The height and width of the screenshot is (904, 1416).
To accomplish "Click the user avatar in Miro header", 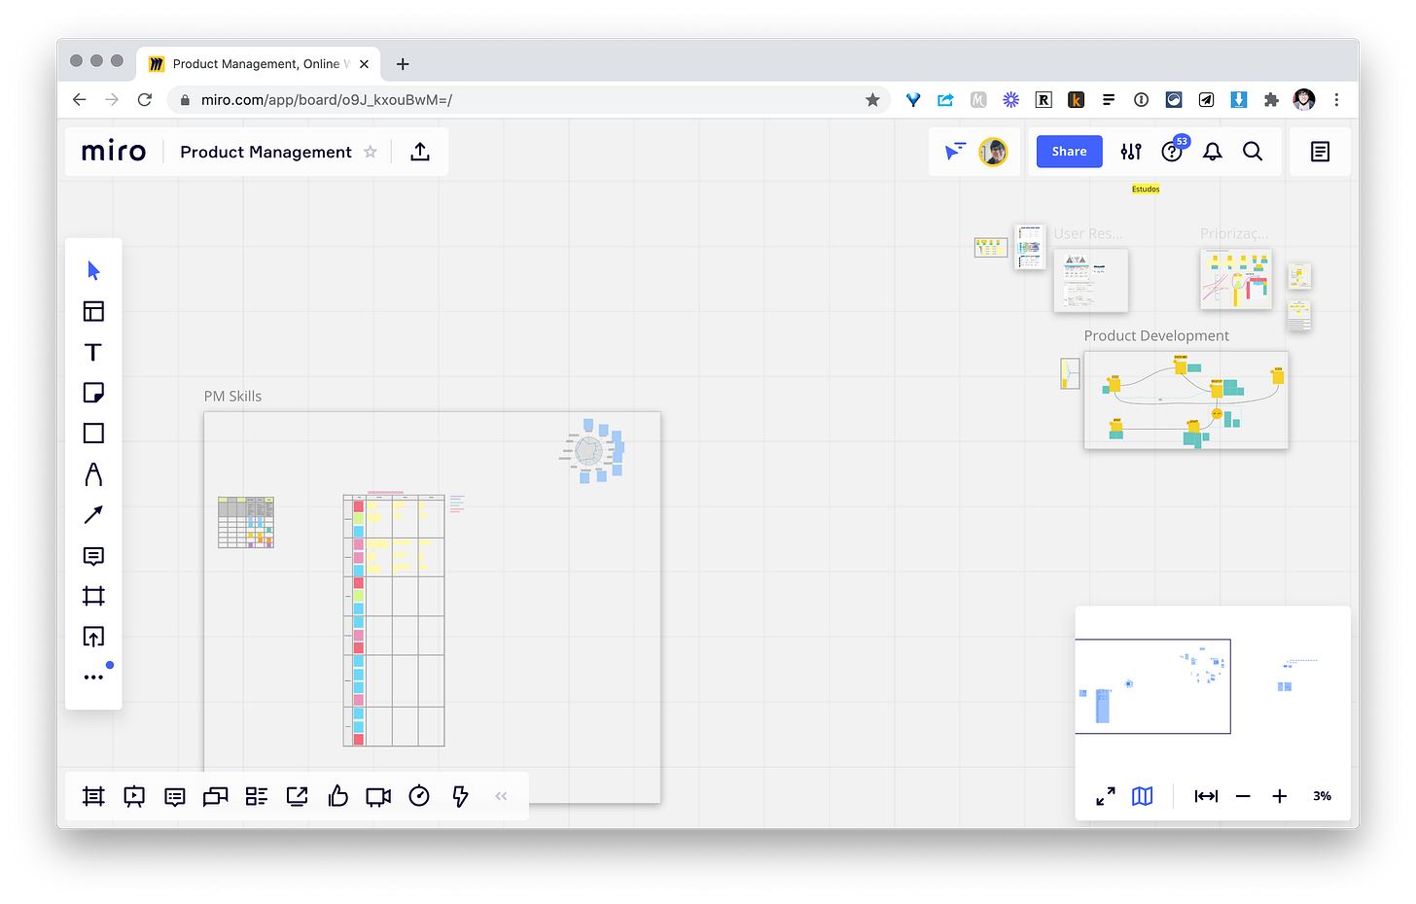I will tap(993, 152).
